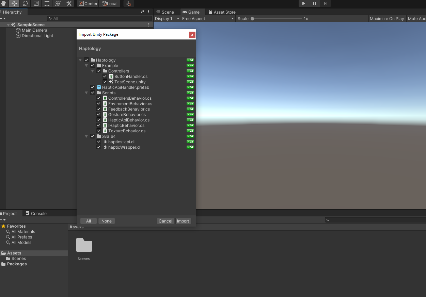Collapse the SampleScene tree
This screenshot has width=426, height=297.
tap(8, 25)
